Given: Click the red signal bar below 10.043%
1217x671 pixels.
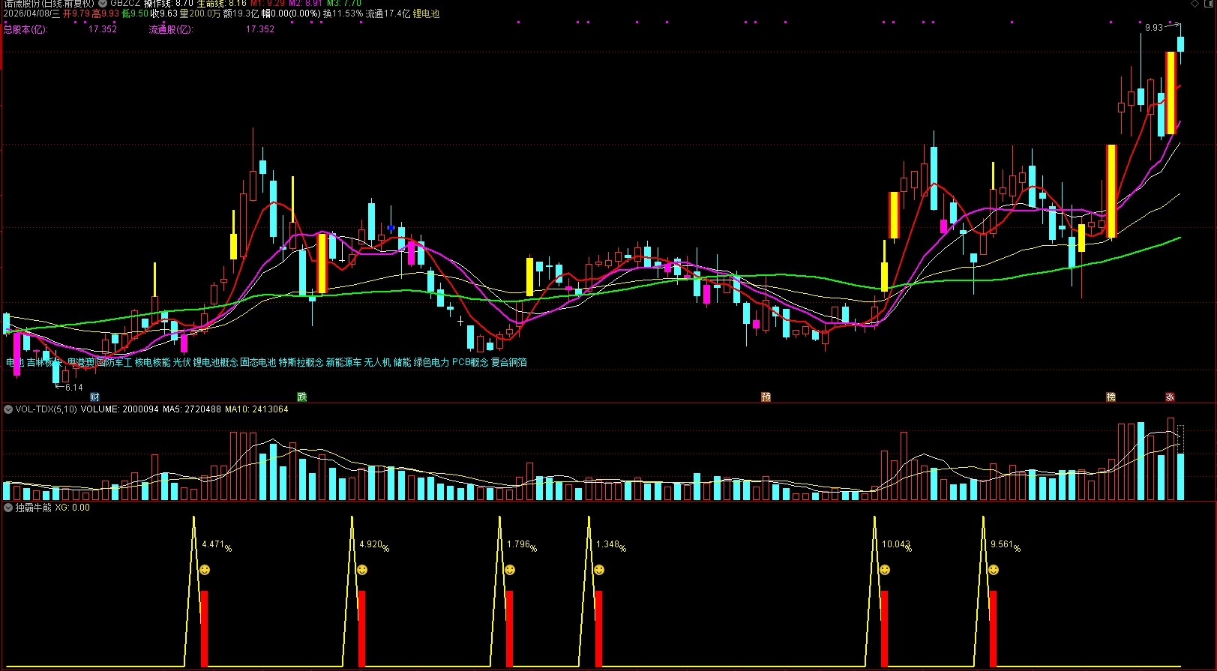Looking at the screenshot, I should (885, 628).
